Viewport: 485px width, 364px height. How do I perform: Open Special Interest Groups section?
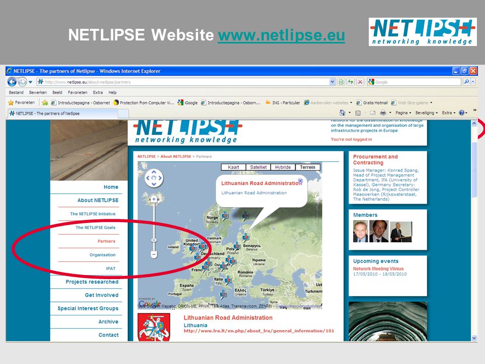click(88, 308)
